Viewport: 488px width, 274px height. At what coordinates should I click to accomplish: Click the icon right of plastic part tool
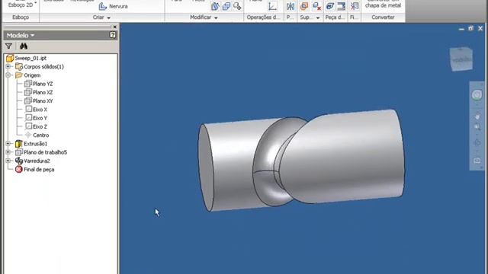pos(341,6)
